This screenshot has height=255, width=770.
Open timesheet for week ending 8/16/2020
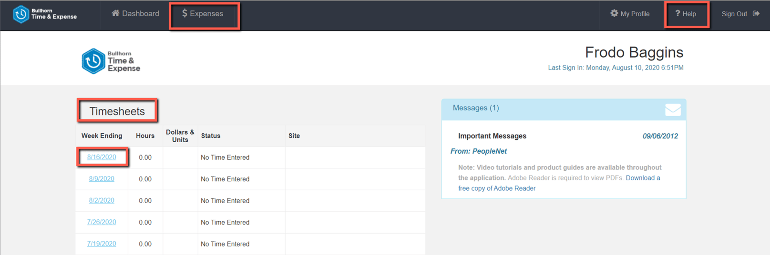click(x=102, y=157)
